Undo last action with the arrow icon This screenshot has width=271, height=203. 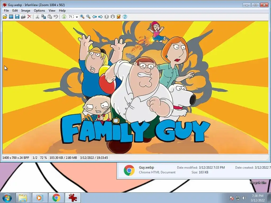[56, 17]
